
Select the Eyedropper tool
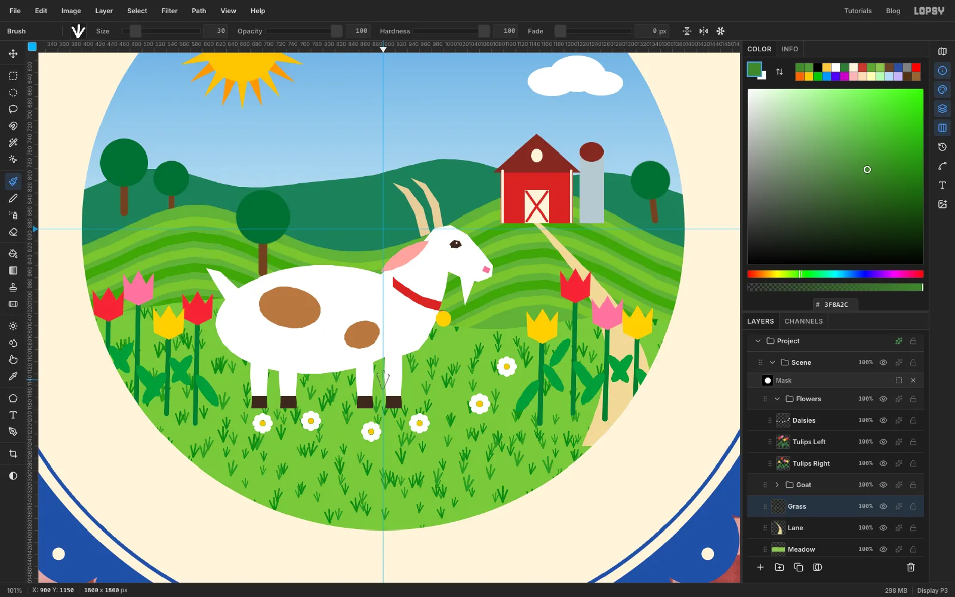(x=13, y=376)
